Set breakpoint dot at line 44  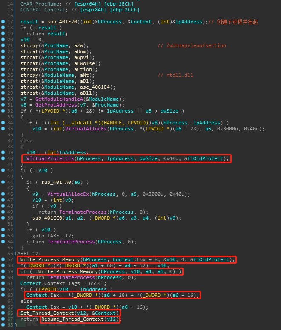[x=3, y=182]
